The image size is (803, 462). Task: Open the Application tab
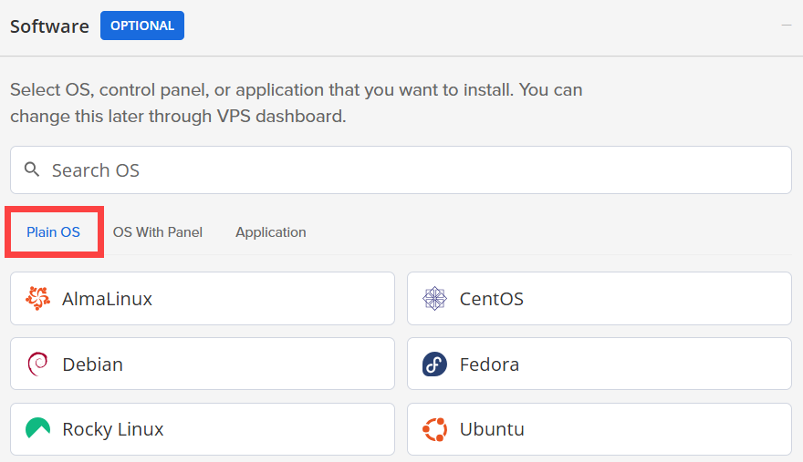click(271, 232)
